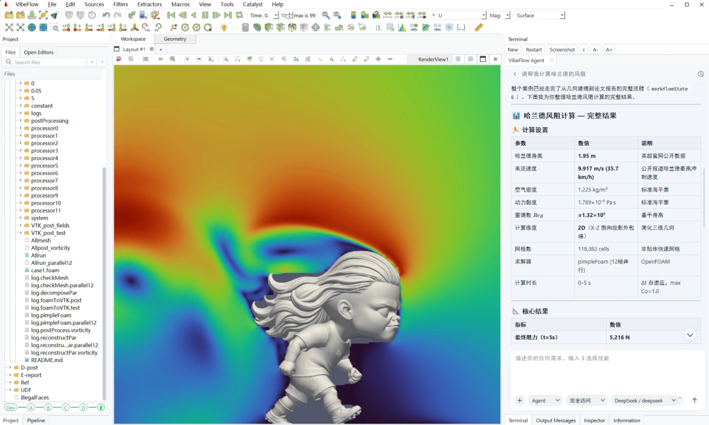Screen dimensions: 709x425
Task: Open the 完全访问 permission dropdown
Action: coord(586,400)
